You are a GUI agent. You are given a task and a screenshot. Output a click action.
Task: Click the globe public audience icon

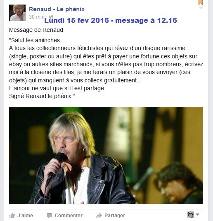pos(52,17)
